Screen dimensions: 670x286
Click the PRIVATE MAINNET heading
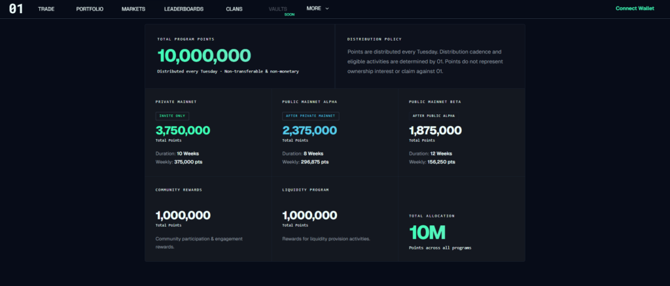tap(176, 103)
